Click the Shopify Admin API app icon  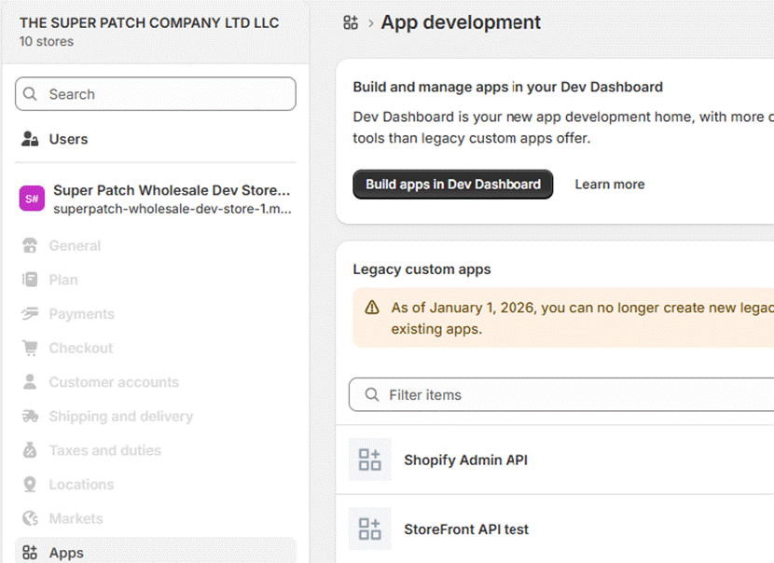click(369, 460)
